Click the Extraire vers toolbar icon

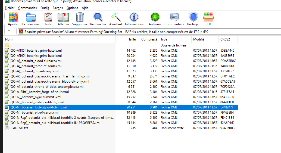pos(31,17)
